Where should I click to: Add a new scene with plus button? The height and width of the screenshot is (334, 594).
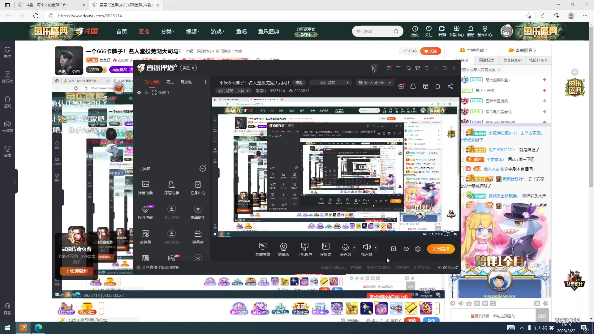206,82
